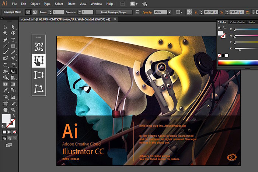This screenshot has height=172, width=258.
Task: Pick the Free Distort tool in flyout
Action: click(39, 89)
